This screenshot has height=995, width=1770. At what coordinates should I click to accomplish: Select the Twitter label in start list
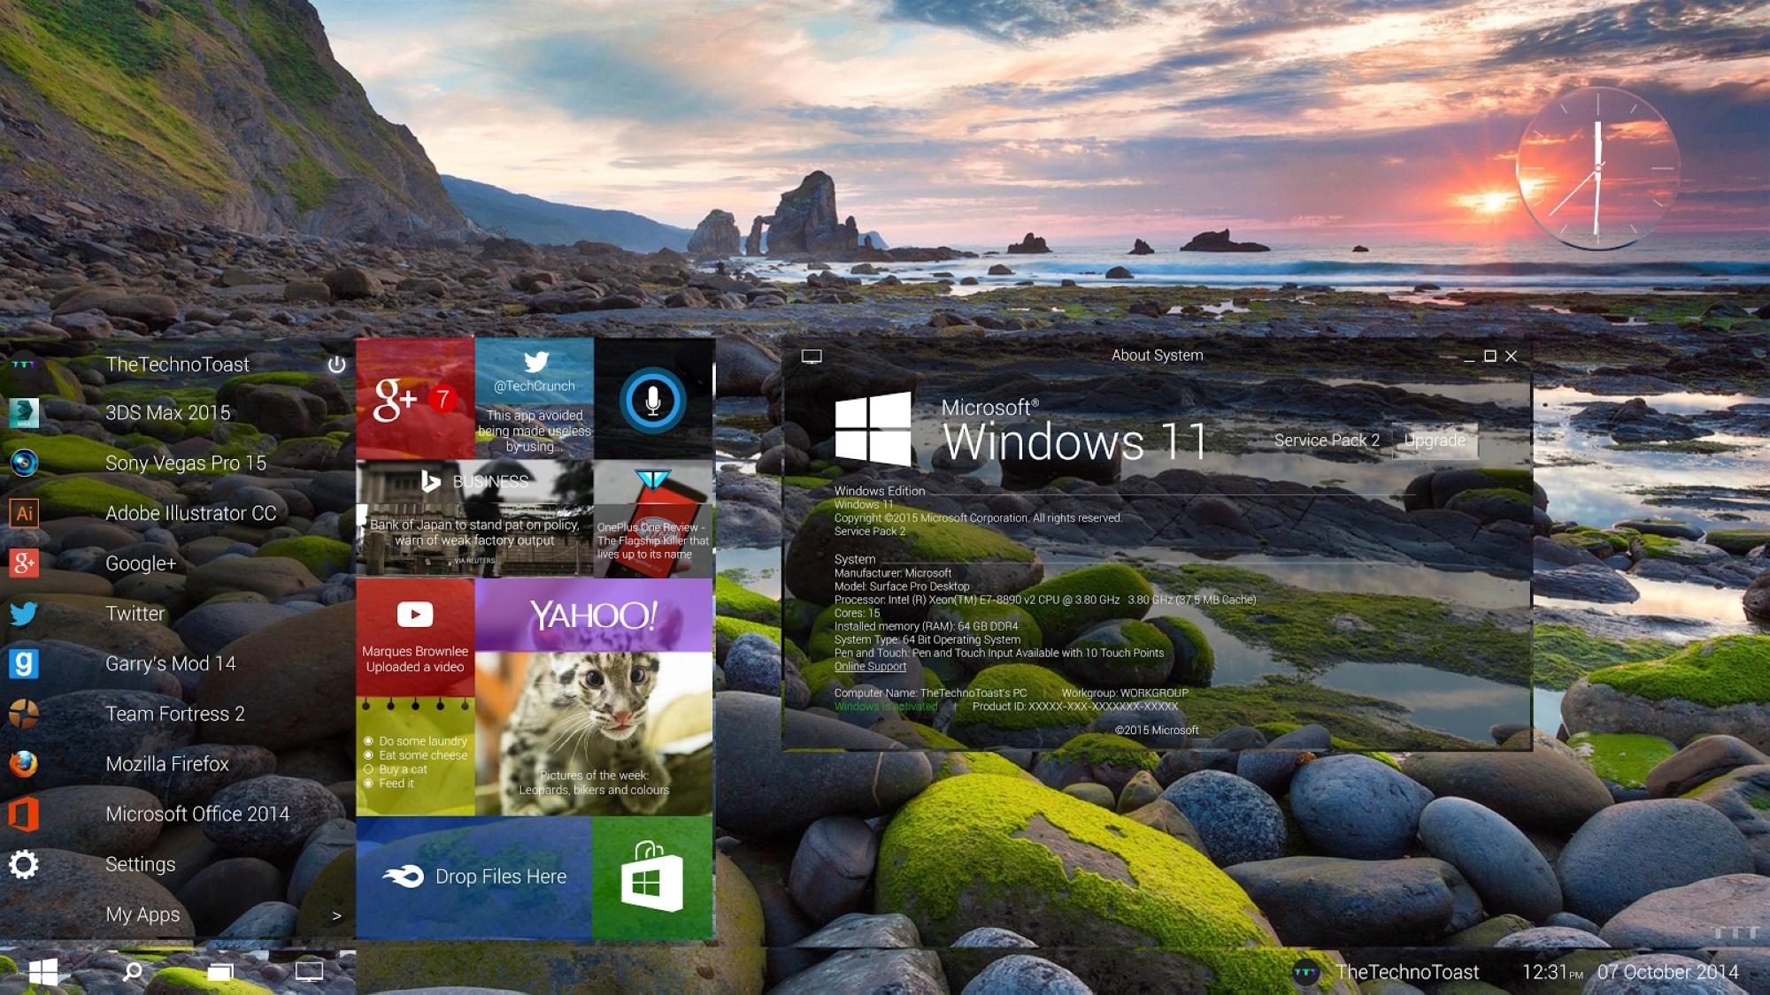[135, 613]
